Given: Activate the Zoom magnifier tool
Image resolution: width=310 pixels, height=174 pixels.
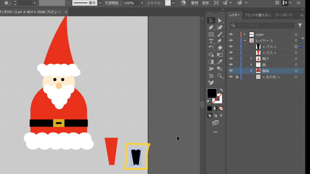Looking at the screenshot, I should [x=220, y=76].
